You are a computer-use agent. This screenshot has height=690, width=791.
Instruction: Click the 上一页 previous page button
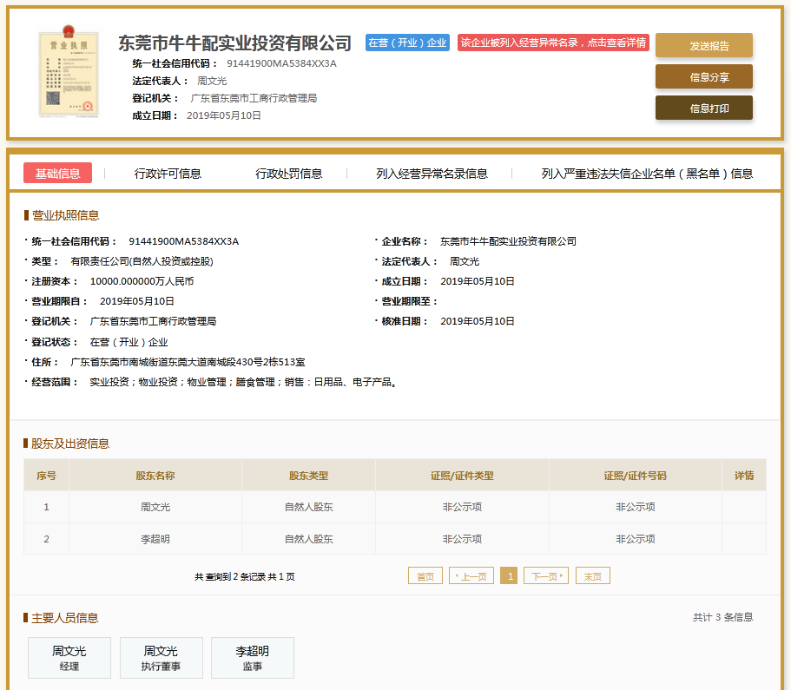[x=471, y=575]
